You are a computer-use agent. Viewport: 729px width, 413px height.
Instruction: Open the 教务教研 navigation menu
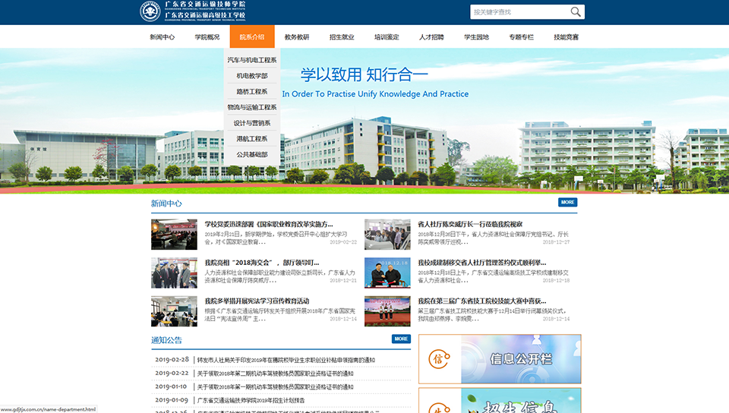pyautogui.click(x=297, y=37)
